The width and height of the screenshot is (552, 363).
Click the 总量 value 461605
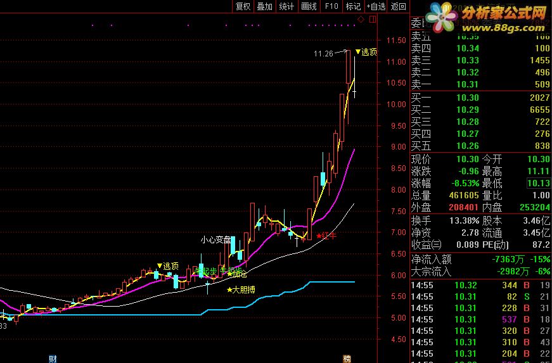tap(464, 195)
